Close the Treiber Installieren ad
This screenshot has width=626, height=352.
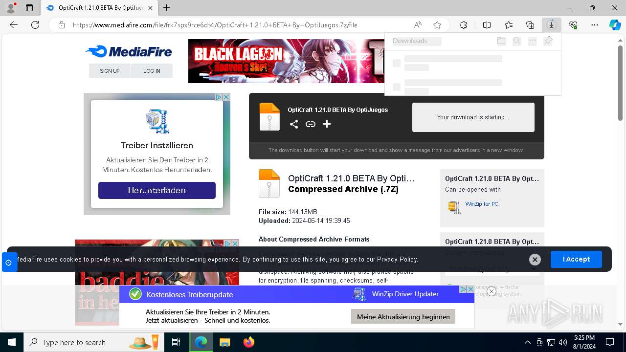(x=226, y=97)
